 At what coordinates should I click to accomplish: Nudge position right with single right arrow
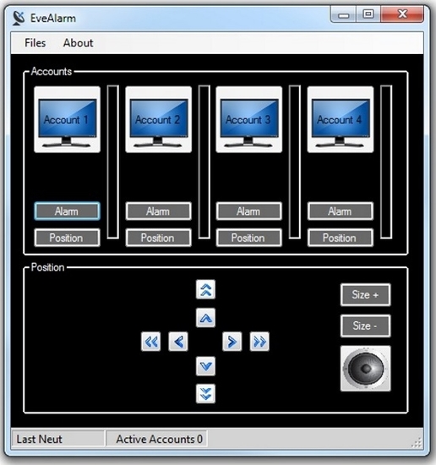(x=232, y=342)
